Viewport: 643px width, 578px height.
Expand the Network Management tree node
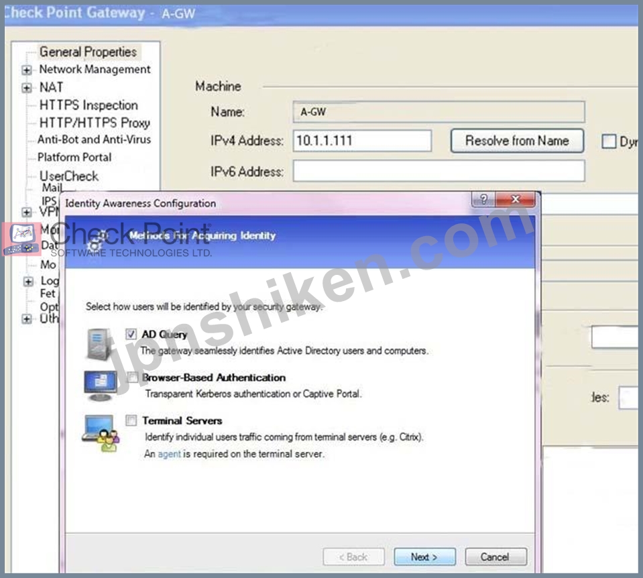(x=27, y=70)
